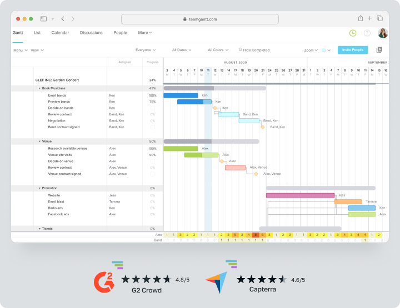400x308 pixels.
Task: Open the More menu
Action: coord(145,33)
